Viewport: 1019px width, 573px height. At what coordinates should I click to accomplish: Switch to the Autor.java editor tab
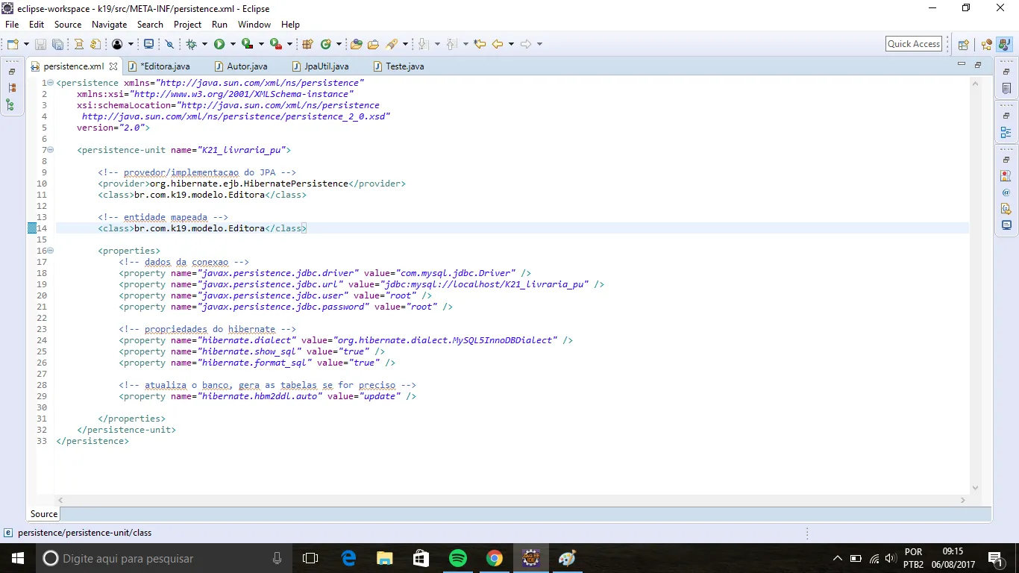246,66
